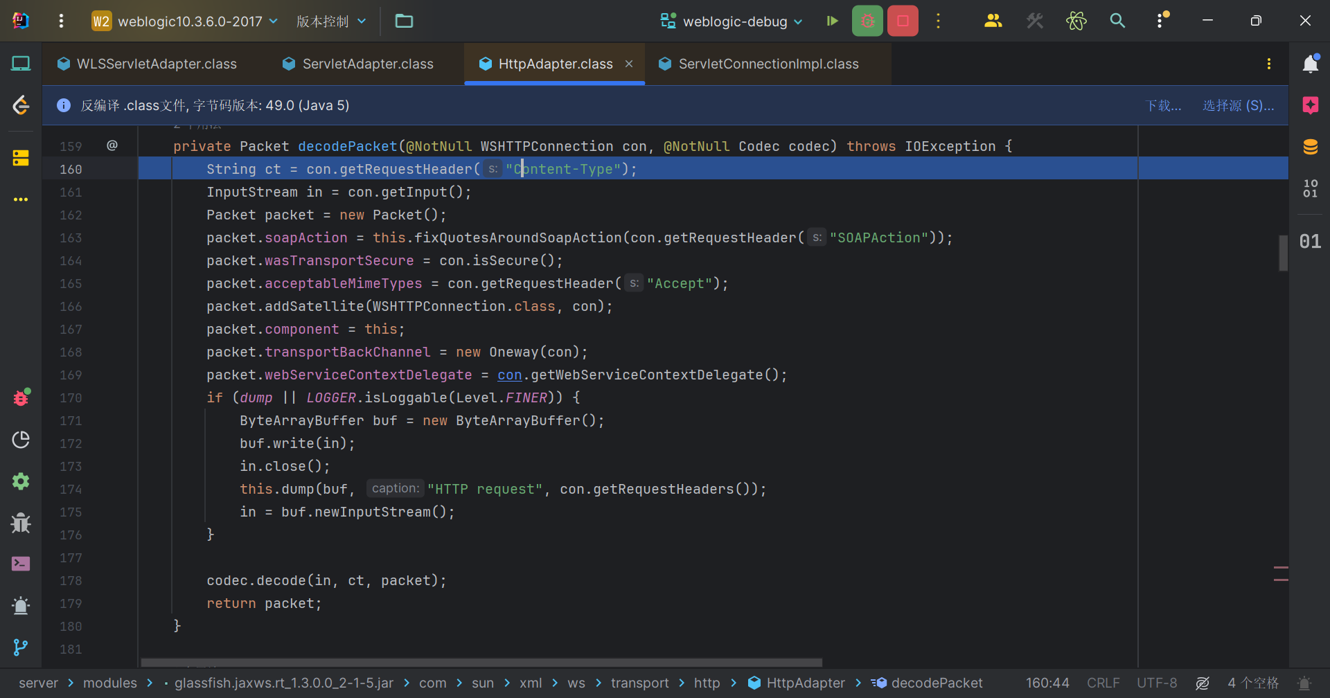This screenshot has height=698, width=1330.
Task: Open the binary 10 01 tool window icon
Action: click(x=1310, y=188)
